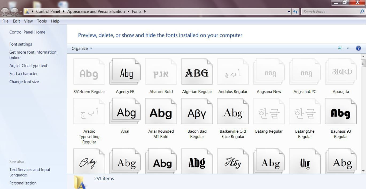Expand arrow after Appearance and Personalization
The height and width of the screenshot is (189, 366).
coord(129,11)
